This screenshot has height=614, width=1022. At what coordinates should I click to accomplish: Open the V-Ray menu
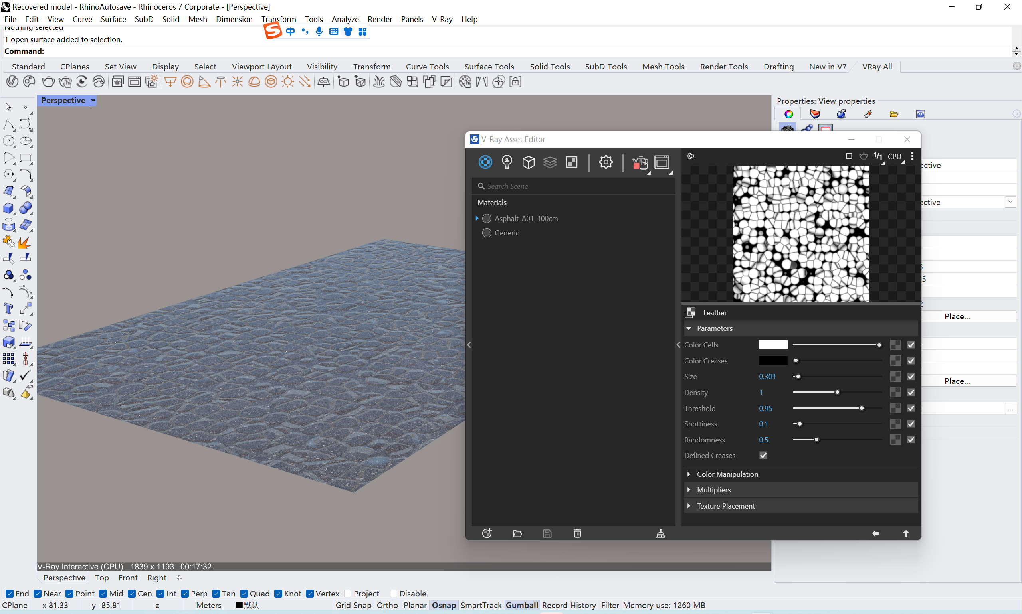click(x=442, y=19)
